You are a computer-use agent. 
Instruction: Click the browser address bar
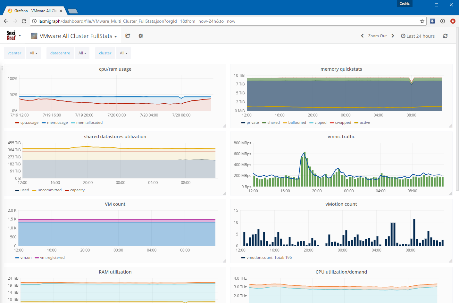(x=224, y=21)
